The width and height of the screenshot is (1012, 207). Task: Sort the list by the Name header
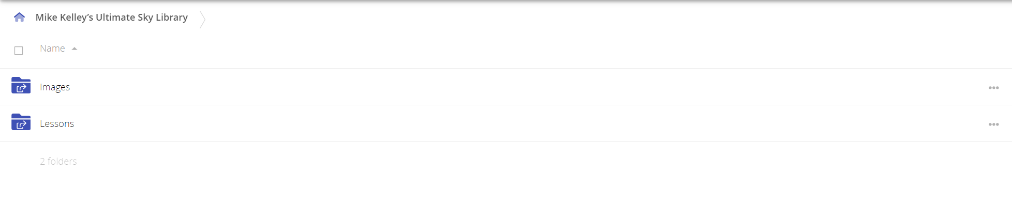52,49
